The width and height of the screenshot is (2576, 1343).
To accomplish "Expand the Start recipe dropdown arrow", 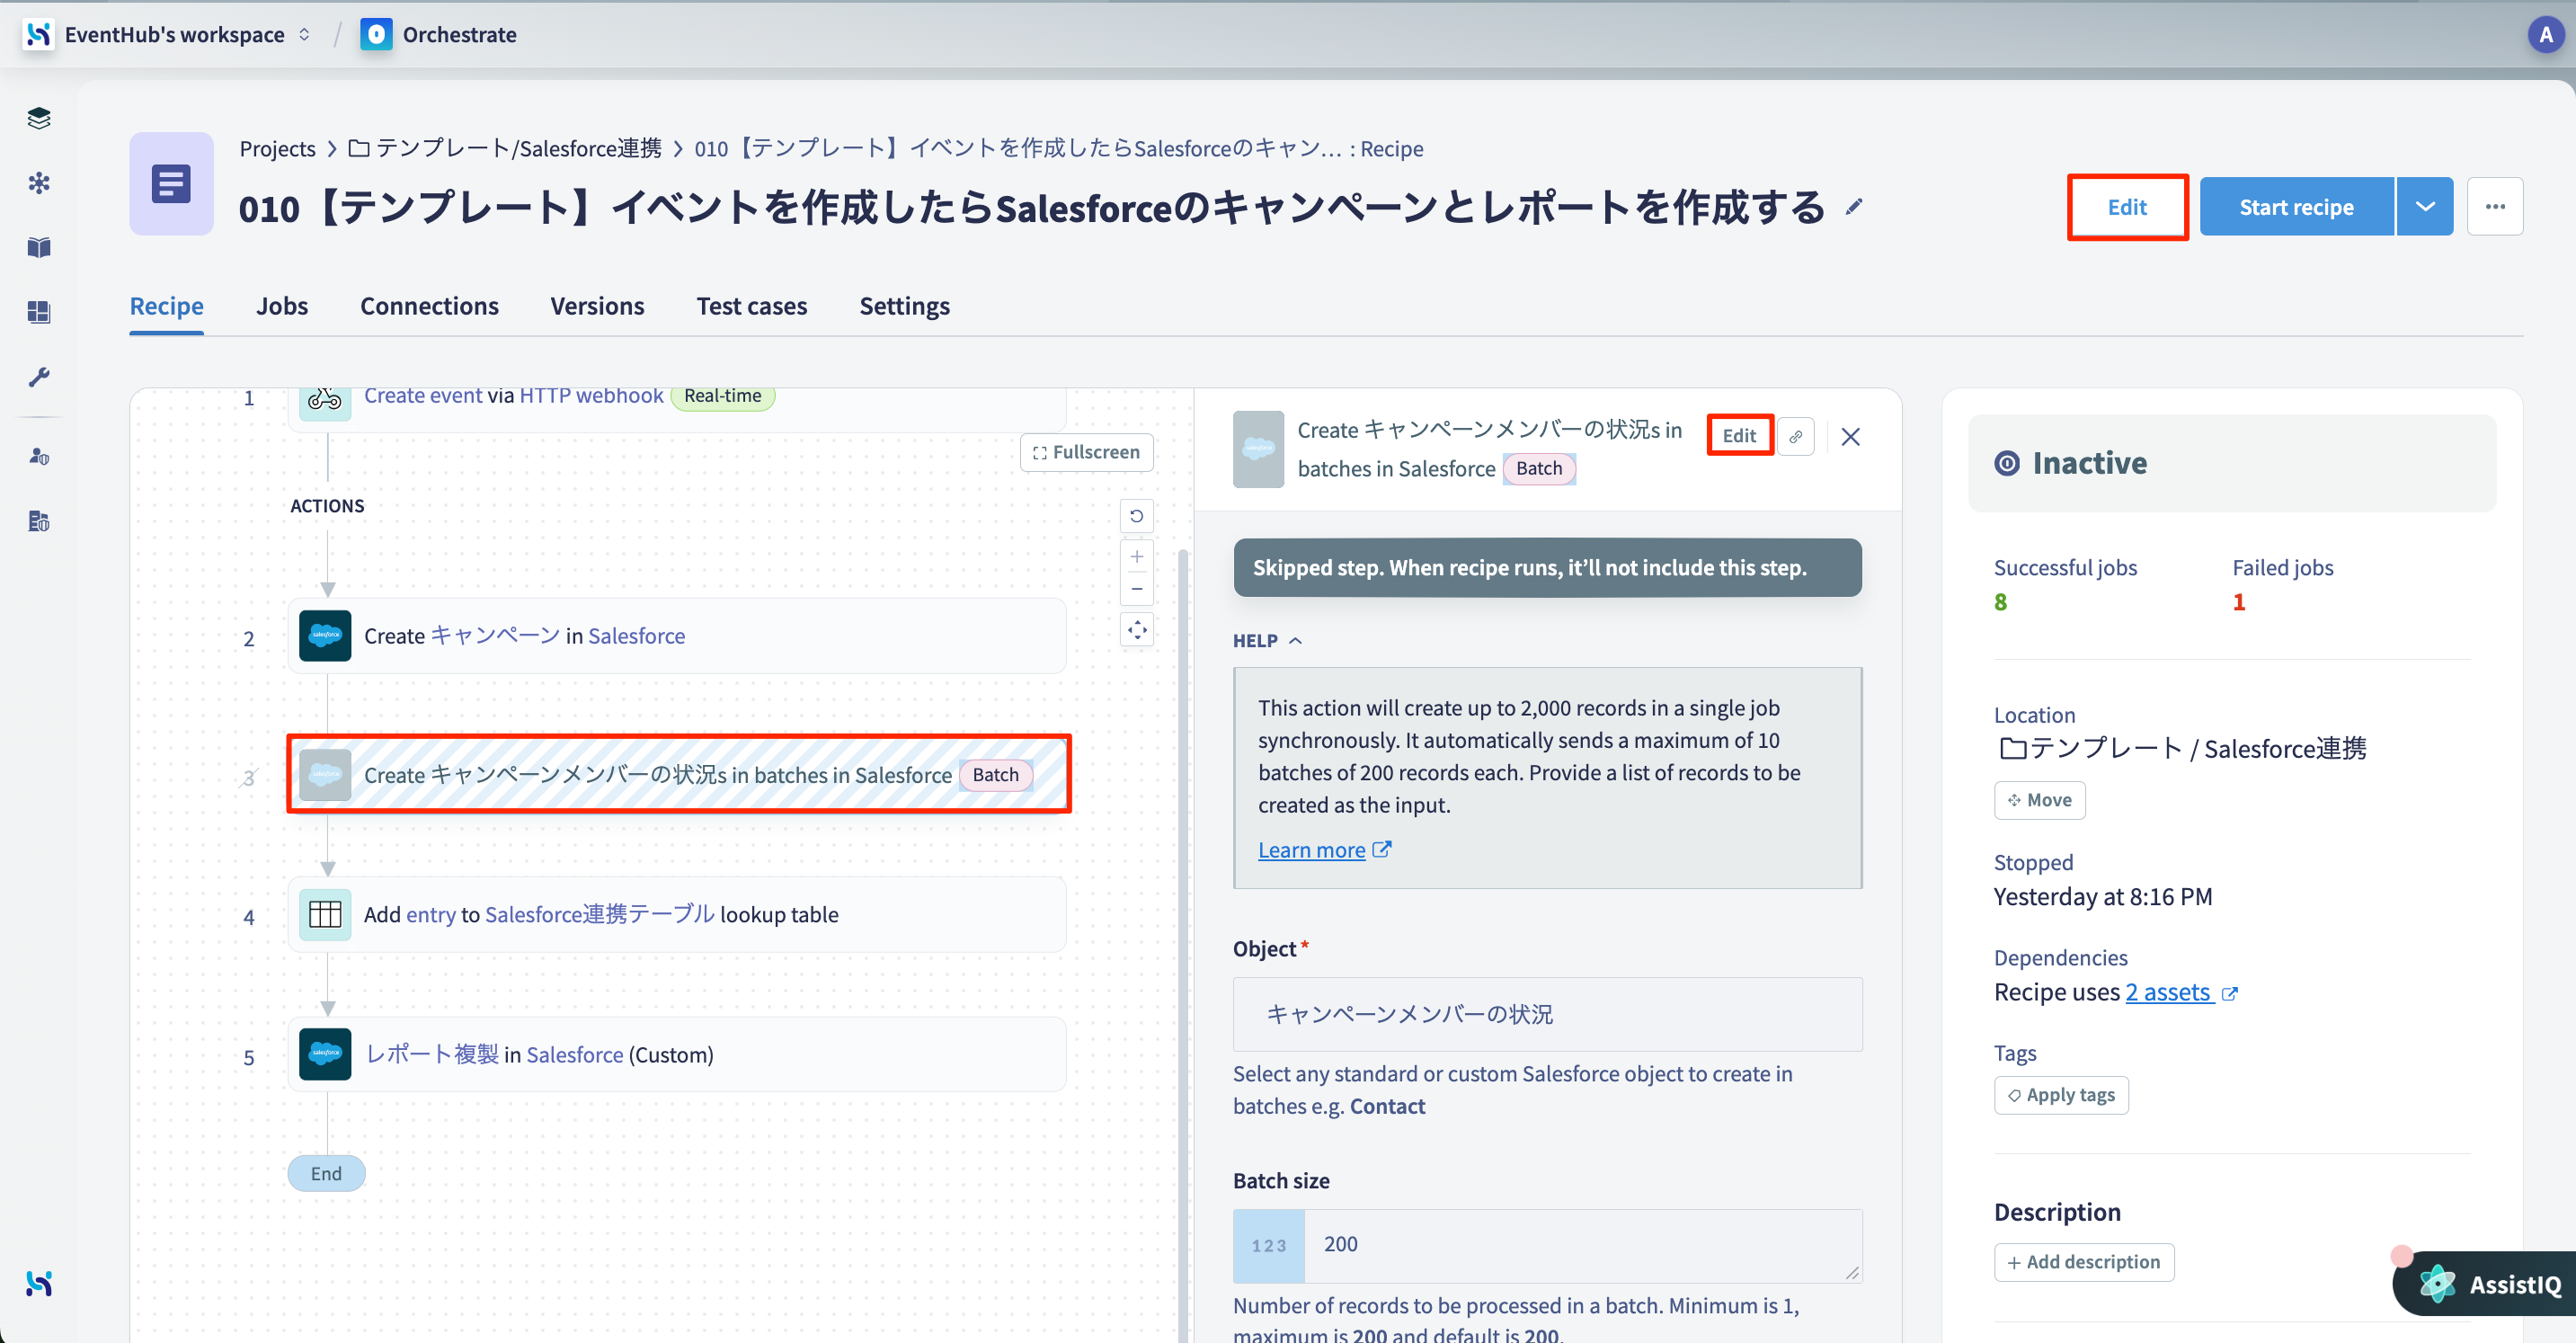I will pos(2425,207).
